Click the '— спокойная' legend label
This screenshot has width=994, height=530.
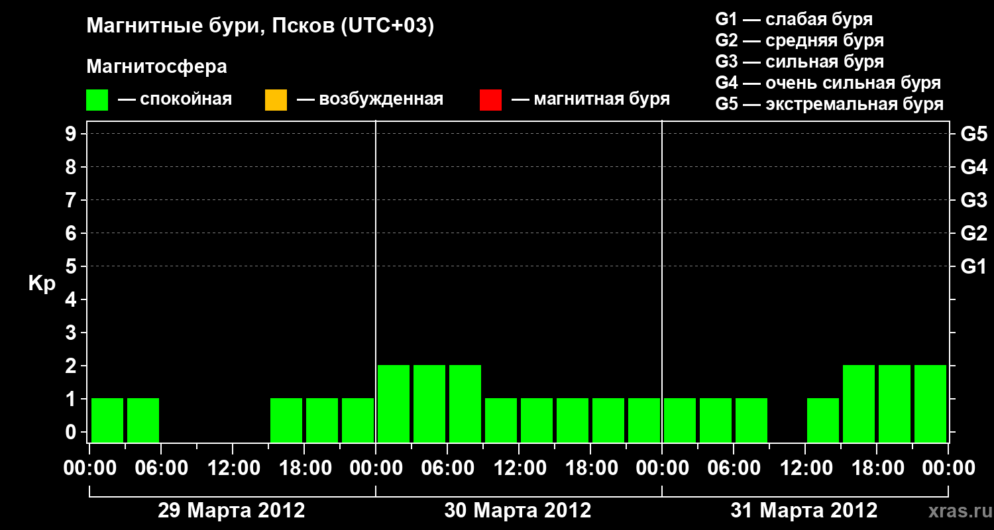click(x=175, y=100)
